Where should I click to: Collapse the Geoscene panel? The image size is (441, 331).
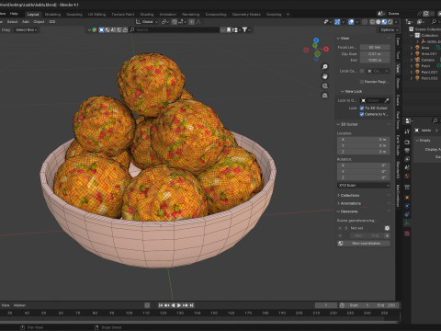coord(338,211)
